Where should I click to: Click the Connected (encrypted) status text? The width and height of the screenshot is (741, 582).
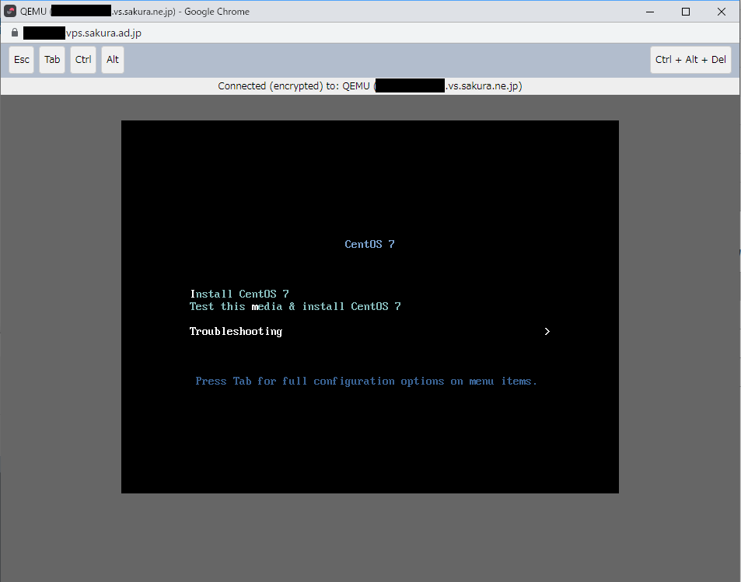point(370,86)
